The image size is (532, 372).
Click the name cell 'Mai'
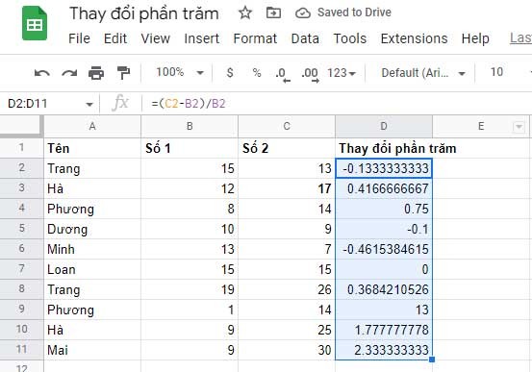92,350
